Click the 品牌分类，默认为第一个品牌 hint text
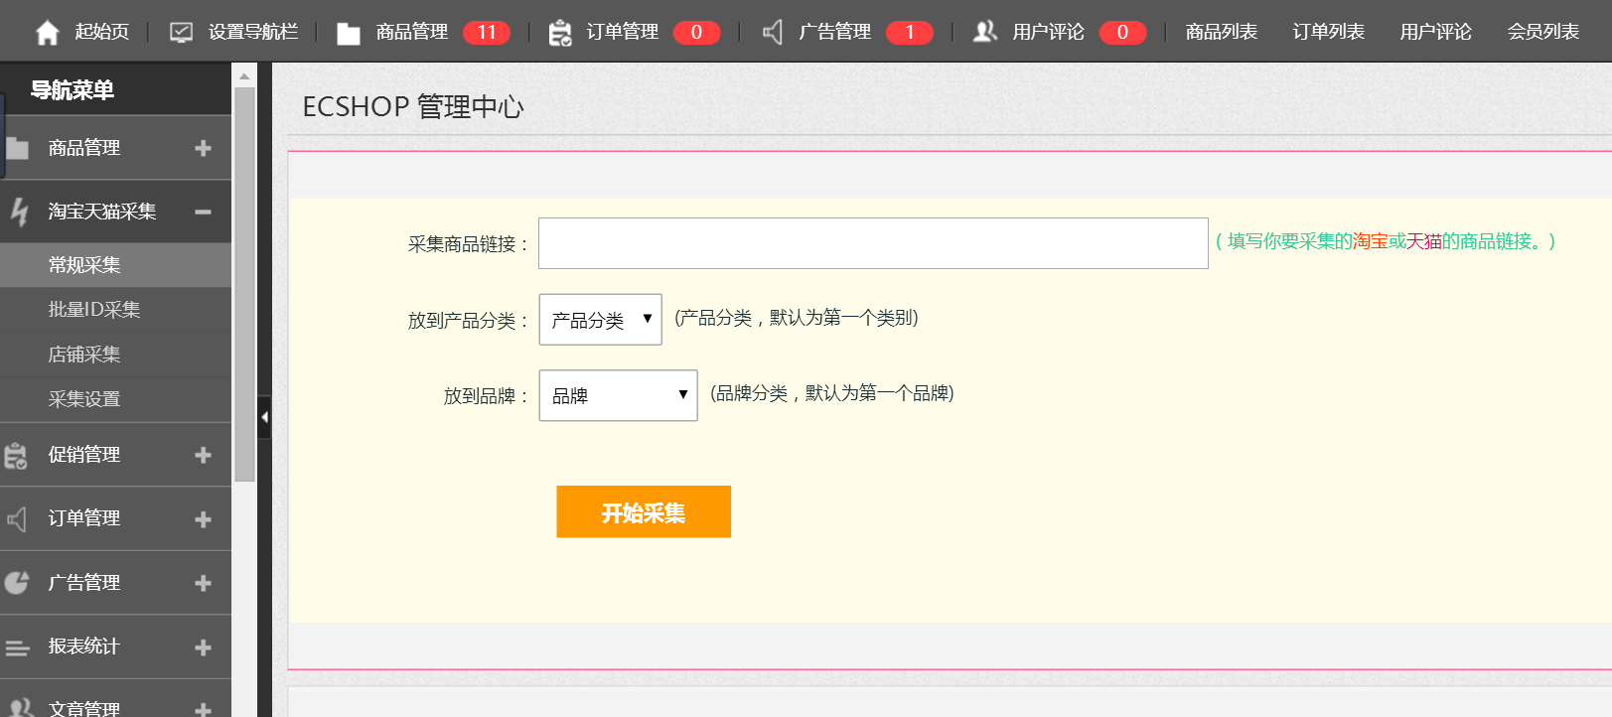This screenshot has width=1612, height=717. (x=832, y=393)
